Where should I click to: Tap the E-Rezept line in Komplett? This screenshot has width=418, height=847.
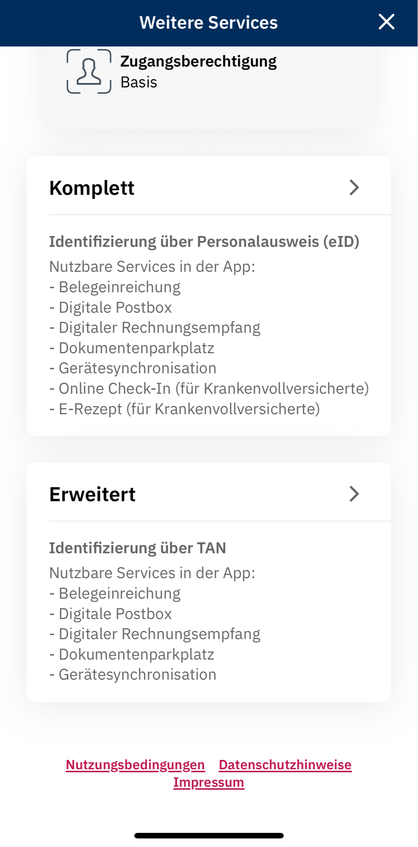click(x=185, y=409)
